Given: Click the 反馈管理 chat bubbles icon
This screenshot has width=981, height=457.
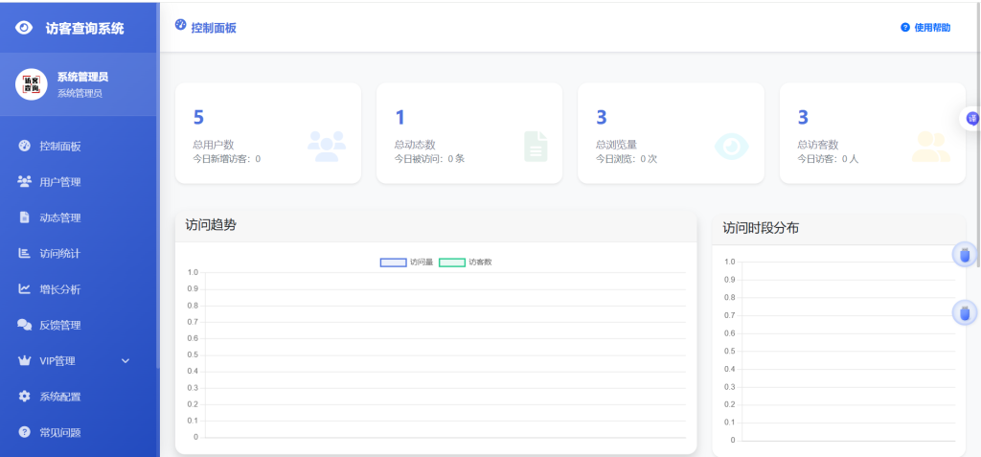Looking at the screenshot, I should (24, 325).
